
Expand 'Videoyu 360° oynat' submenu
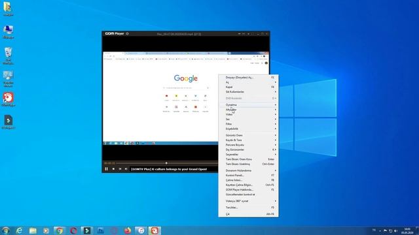249,201
